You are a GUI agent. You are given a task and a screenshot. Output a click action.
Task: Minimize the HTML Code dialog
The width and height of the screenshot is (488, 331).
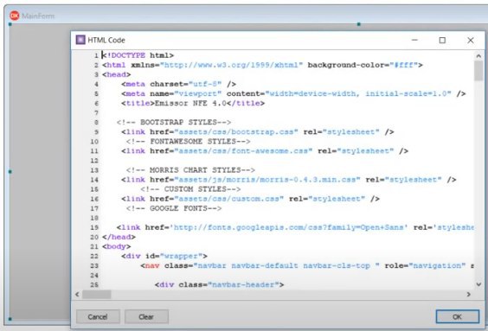[x=414, y=40]
